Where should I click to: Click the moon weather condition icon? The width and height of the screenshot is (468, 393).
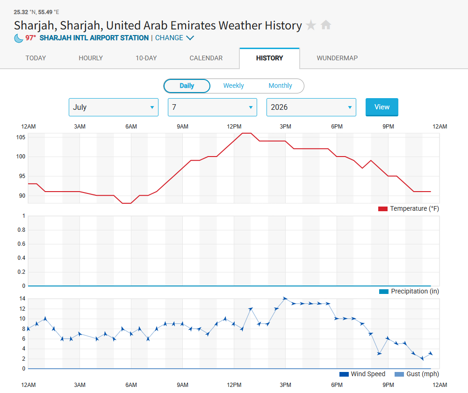coord(19,38)
